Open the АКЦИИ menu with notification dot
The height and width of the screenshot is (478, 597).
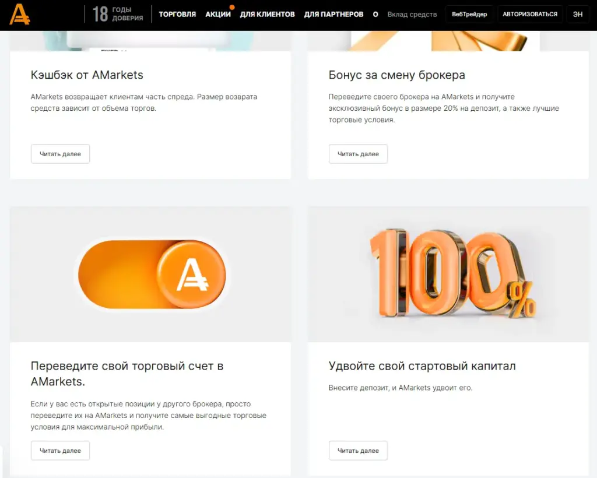tap(217, 14)
